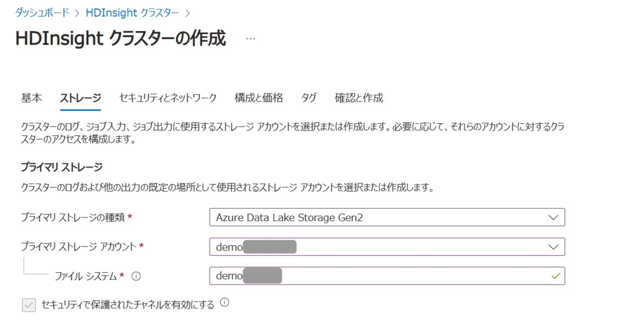
Task: Click the info icon beside ファイル システム
Action: click(x=136, y=276)
